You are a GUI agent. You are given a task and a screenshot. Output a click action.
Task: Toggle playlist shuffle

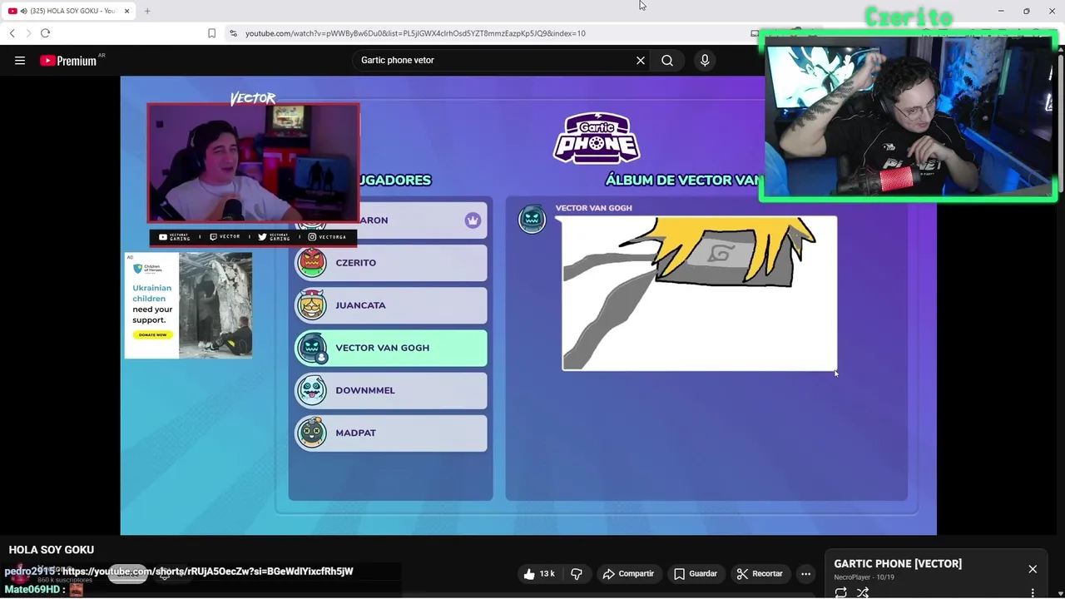pos(863,592)
